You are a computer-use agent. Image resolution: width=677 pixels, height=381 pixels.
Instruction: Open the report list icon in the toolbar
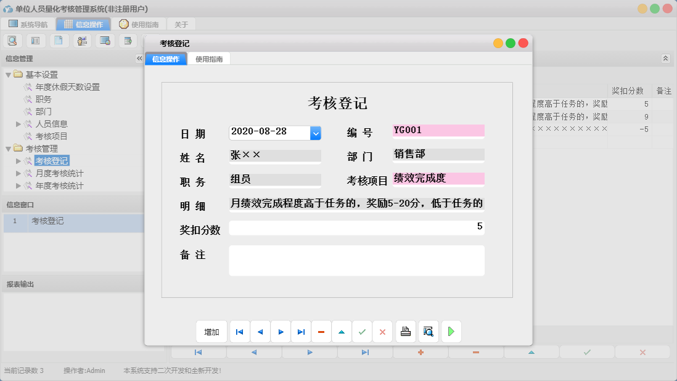(x=35, y=40)
